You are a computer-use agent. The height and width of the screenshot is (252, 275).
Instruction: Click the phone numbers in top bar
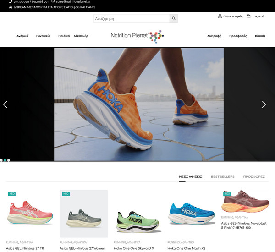pyautogui.click(x=31, y=2)
